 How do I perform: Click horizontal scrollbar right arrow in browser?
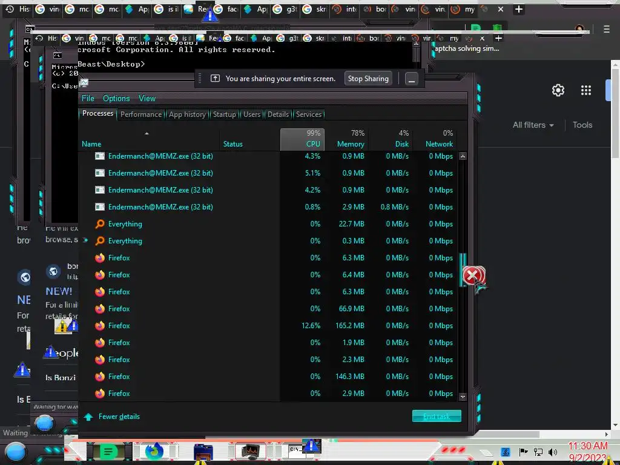[x=607, y=434]
